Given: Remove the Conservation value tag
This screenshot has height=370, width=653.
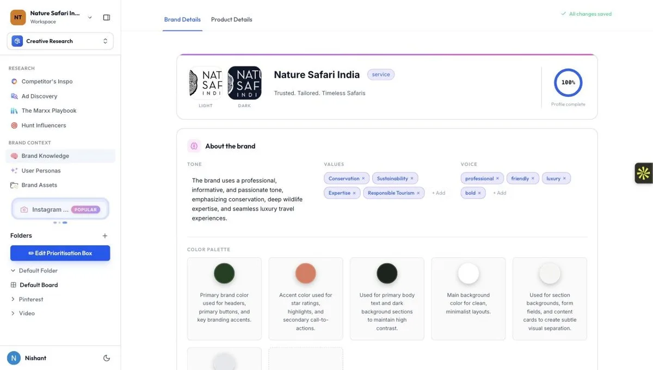Looking at the screenshot, I should coord(364,178).
